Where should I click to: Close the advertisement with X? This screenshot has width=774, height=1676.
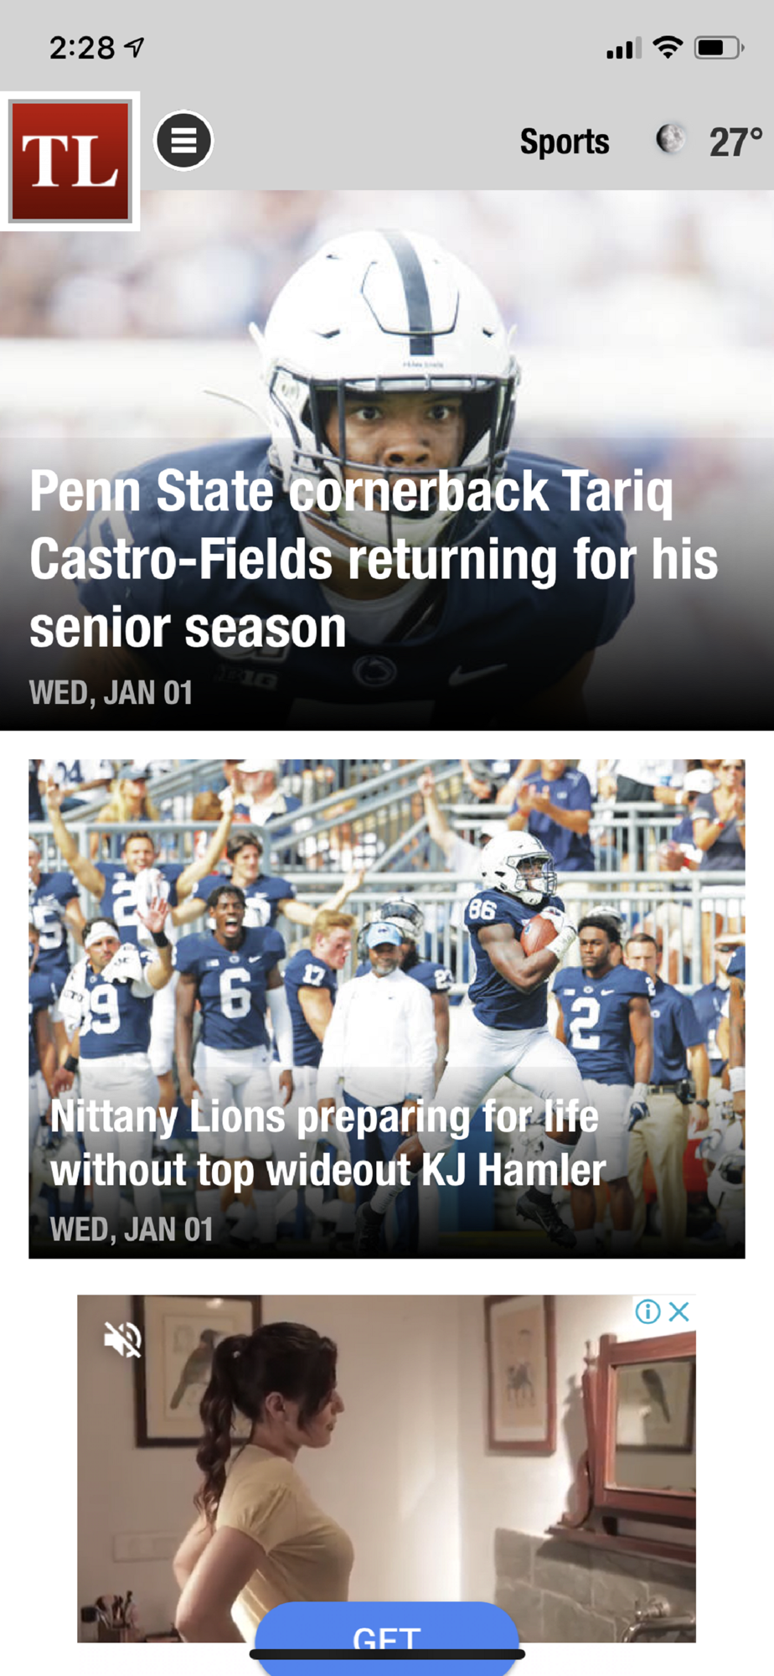(679, 1311)
